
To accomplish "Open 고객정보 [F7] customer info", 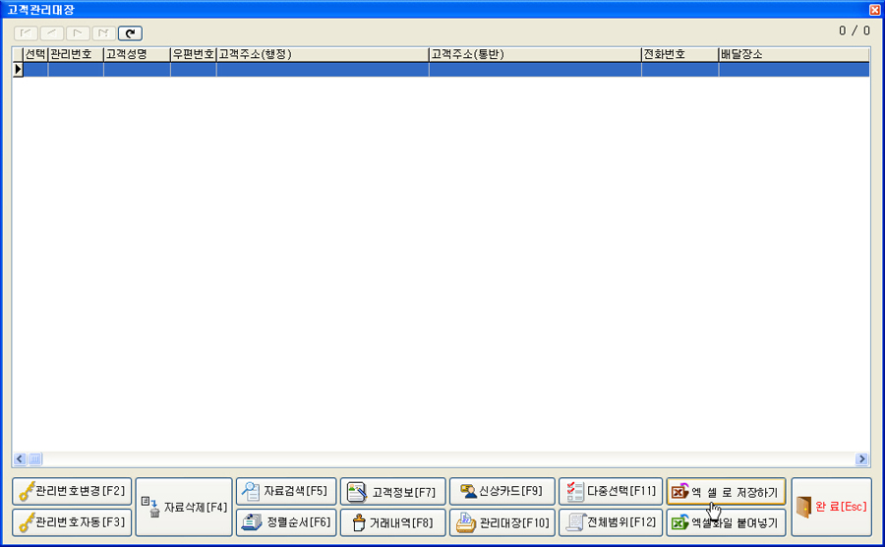I will [392, 491].
